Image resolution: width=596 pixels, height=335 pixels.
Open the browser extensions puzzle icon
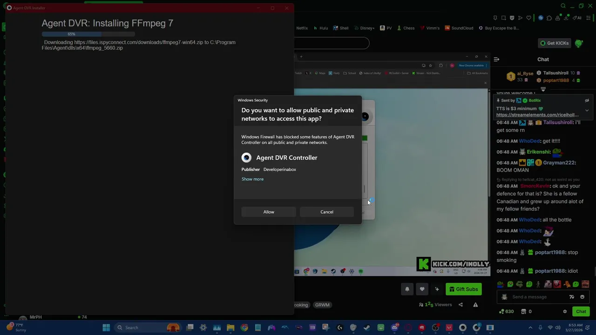(x=549, y=18)
